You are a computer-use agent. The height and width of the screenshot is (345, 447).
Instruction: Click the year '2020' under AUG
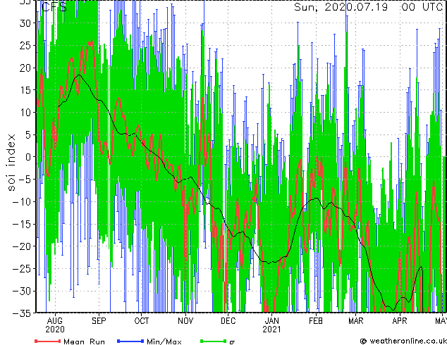tap(55, 330)
